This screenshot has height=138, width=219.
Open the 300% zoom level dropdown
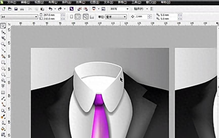pos(127,9)
